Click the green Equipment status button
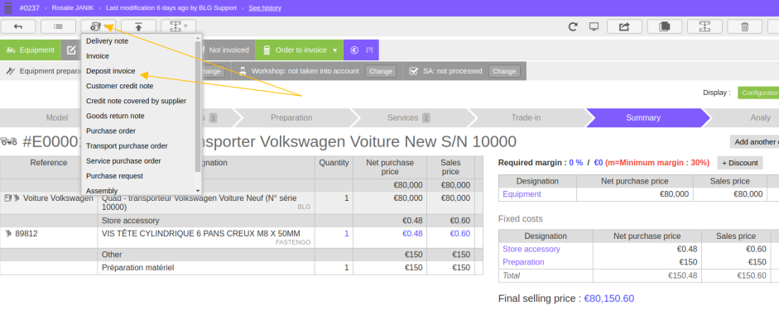This screenshot has height=310, width=779. pos(31,50)
